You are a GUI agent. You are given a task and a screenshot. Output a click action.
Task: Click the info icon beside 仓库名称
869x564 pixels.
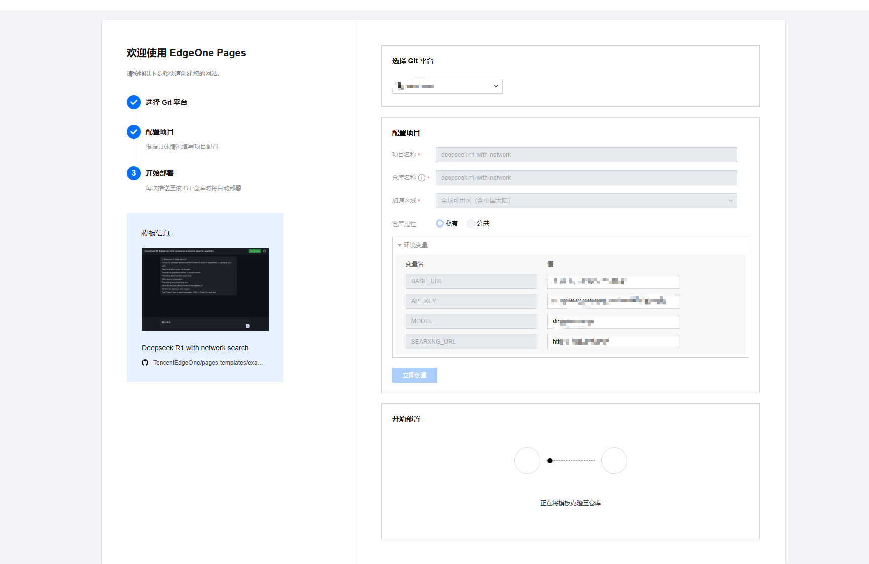(x=422, y=178)
